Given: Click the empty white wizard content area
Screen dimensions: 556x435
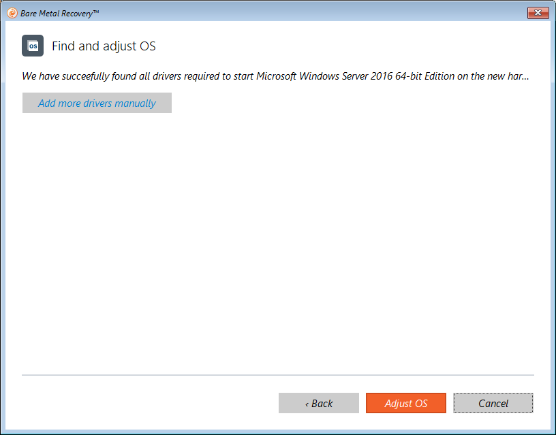Looking at the screenshot, I should click(x=277, y=238).
